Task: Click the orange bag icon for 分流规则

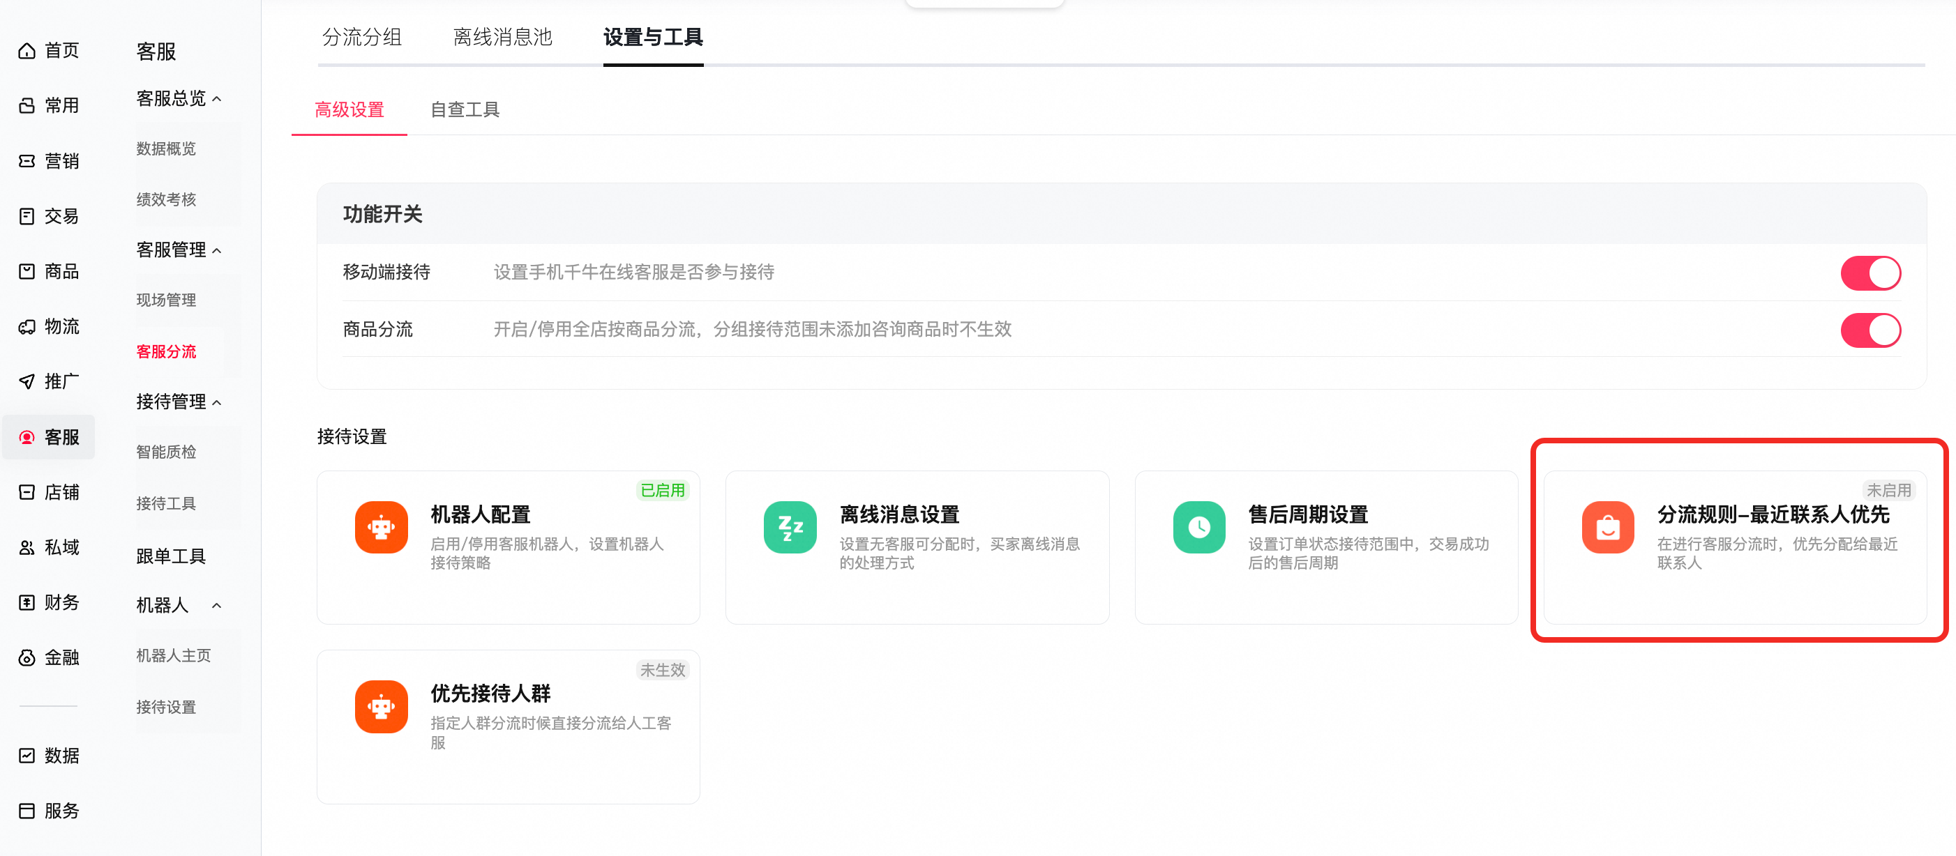Action: (1608, 528)
